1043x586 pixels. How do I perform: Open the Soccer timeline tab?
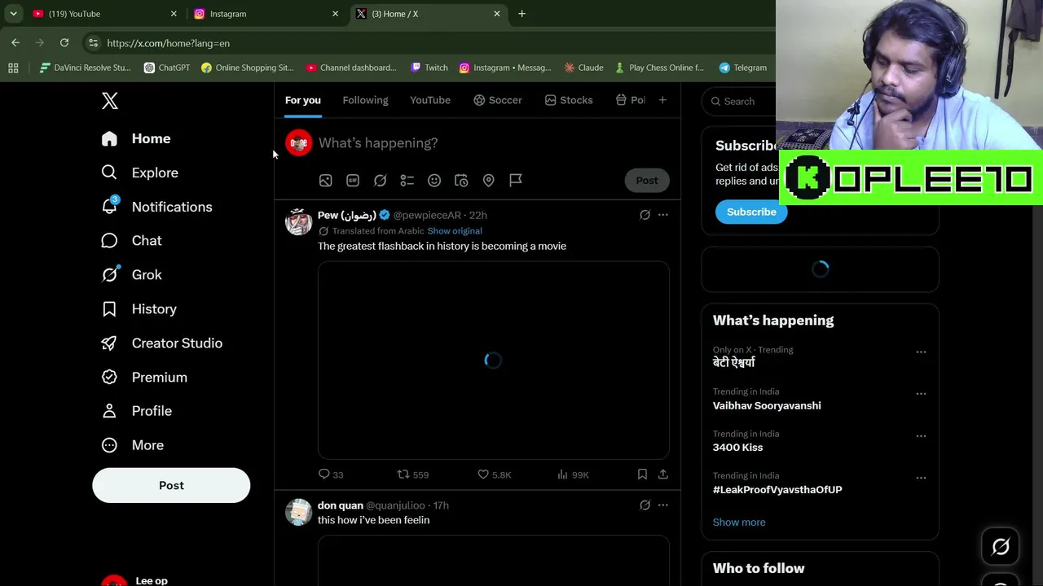[498, 100]
